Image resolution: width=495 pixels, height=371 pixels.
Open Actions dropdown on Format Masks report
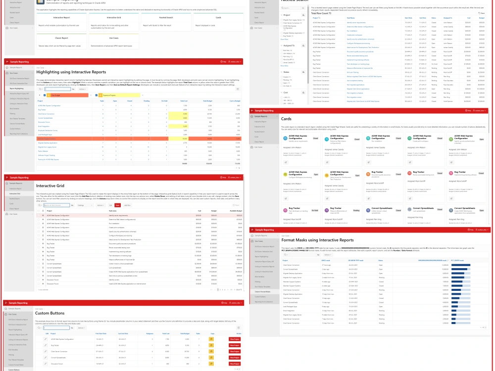click(x=328, y=255)
